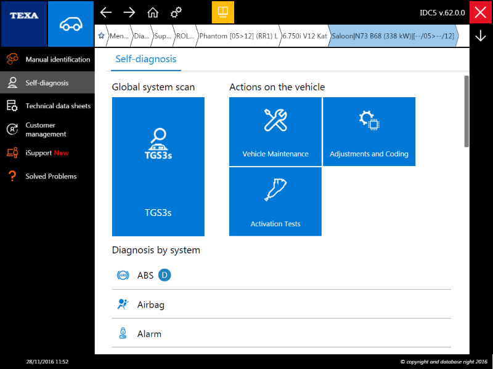This screenshot has width=493, height=369.
Task: Click the Manual identification icon
Action: (x=12, y=59)
